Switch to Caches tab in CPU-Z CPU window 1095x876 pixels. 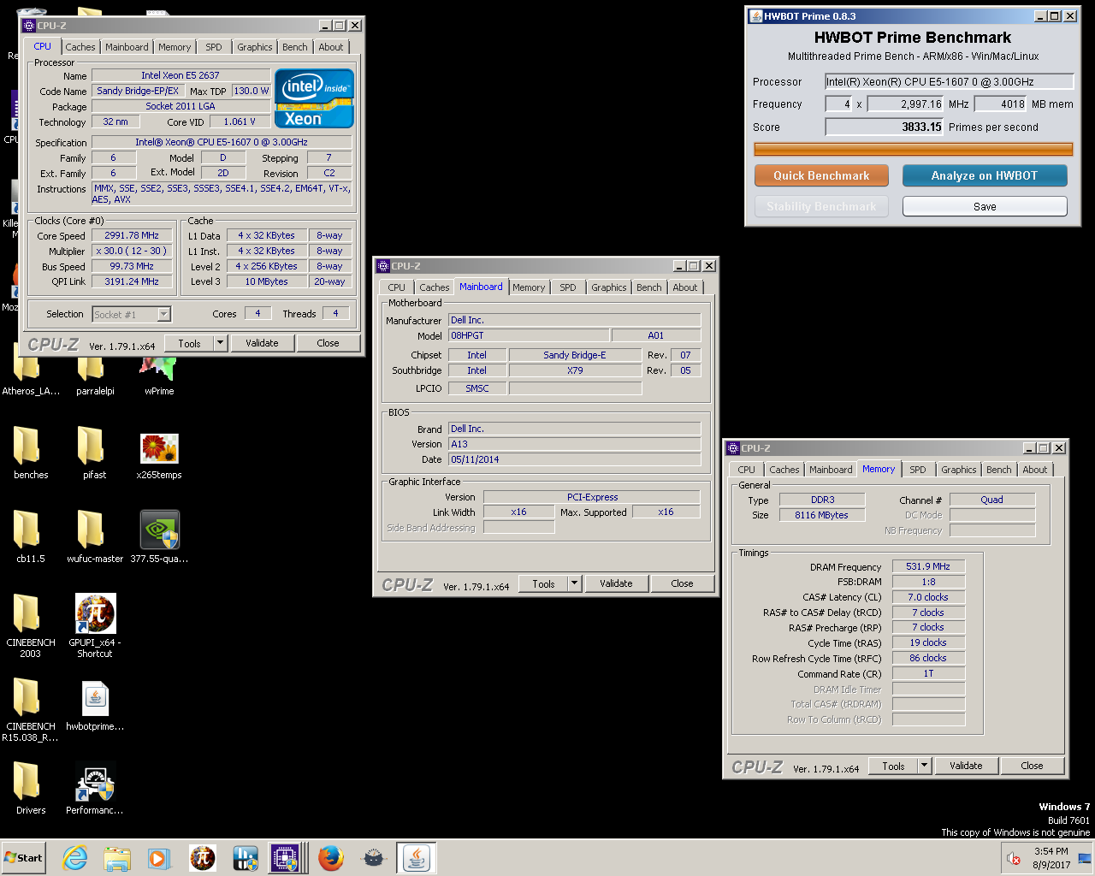tap(80, 47)
